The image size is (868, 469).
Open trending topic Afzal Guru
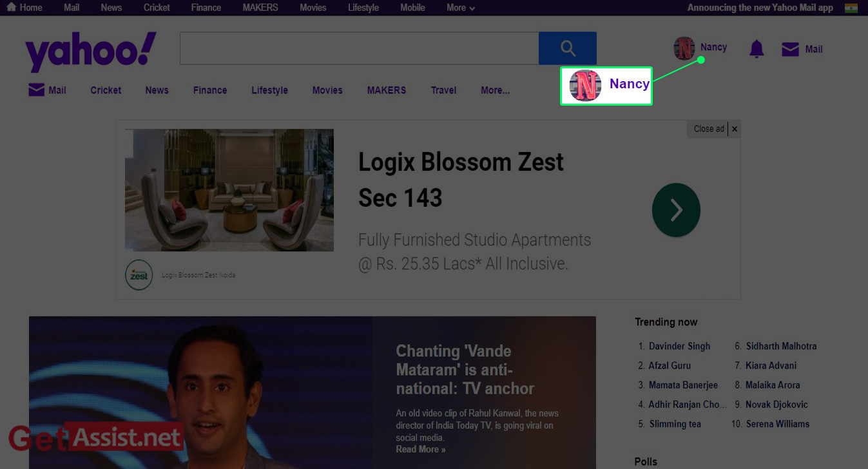670,365
